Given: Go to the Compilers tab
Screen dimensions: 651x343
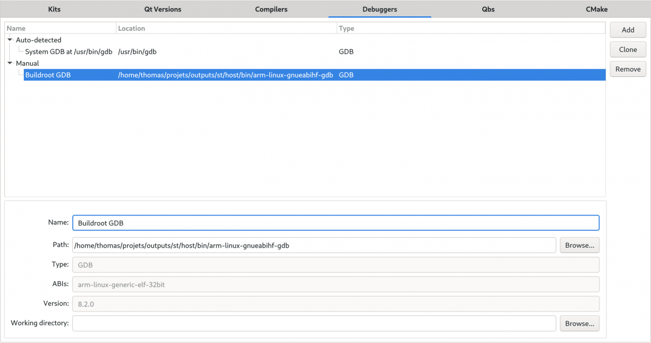Looking at the screenshot, I should 271,9.
